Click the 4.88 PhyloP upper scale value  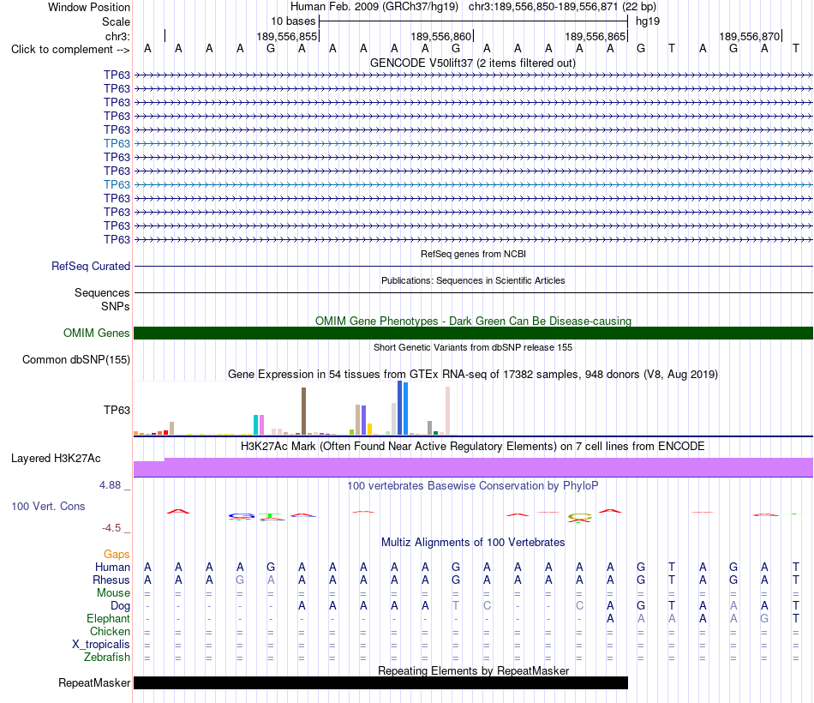[x=110, y=485]
